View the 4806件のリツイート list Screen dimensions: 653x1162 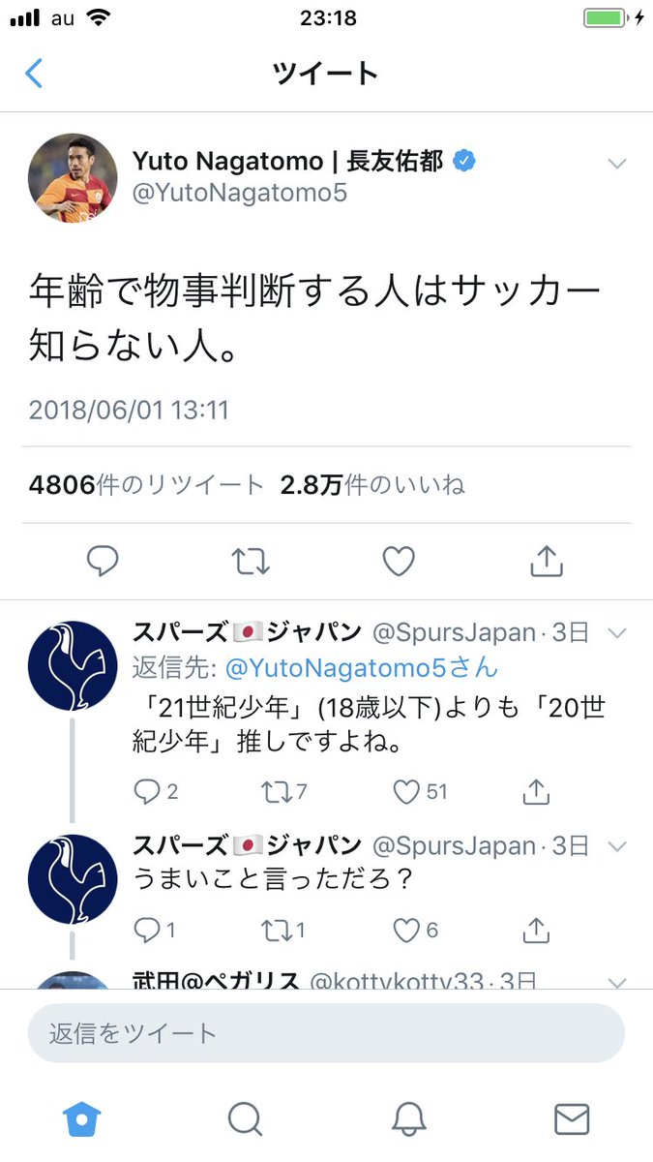146,485
